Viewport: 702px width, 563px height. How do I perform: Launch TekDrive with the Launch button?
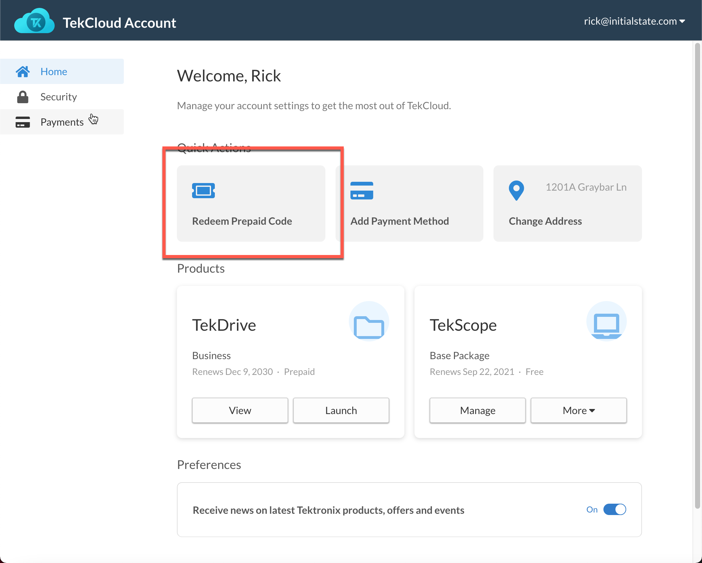pyautogui.click(x=341, y=411)
